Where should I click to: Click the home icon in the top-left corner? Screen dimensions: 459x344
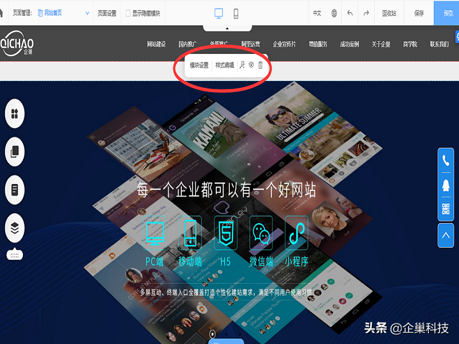coord(1,13)
